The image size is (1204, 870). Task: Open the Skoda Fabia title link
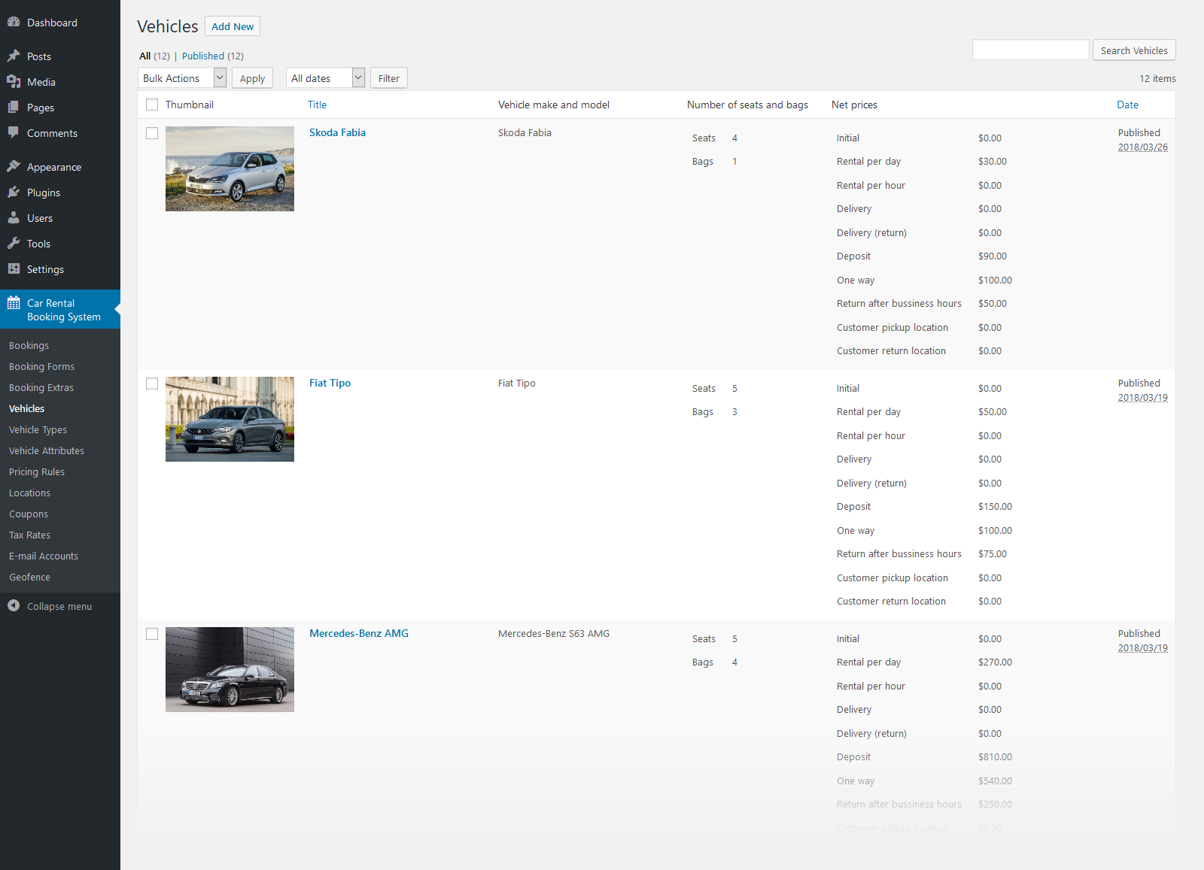pos(337,132)
